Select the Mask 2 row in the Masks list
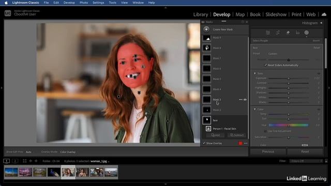The height and width of the screenshot is (186, 331). tap(224, 110)
